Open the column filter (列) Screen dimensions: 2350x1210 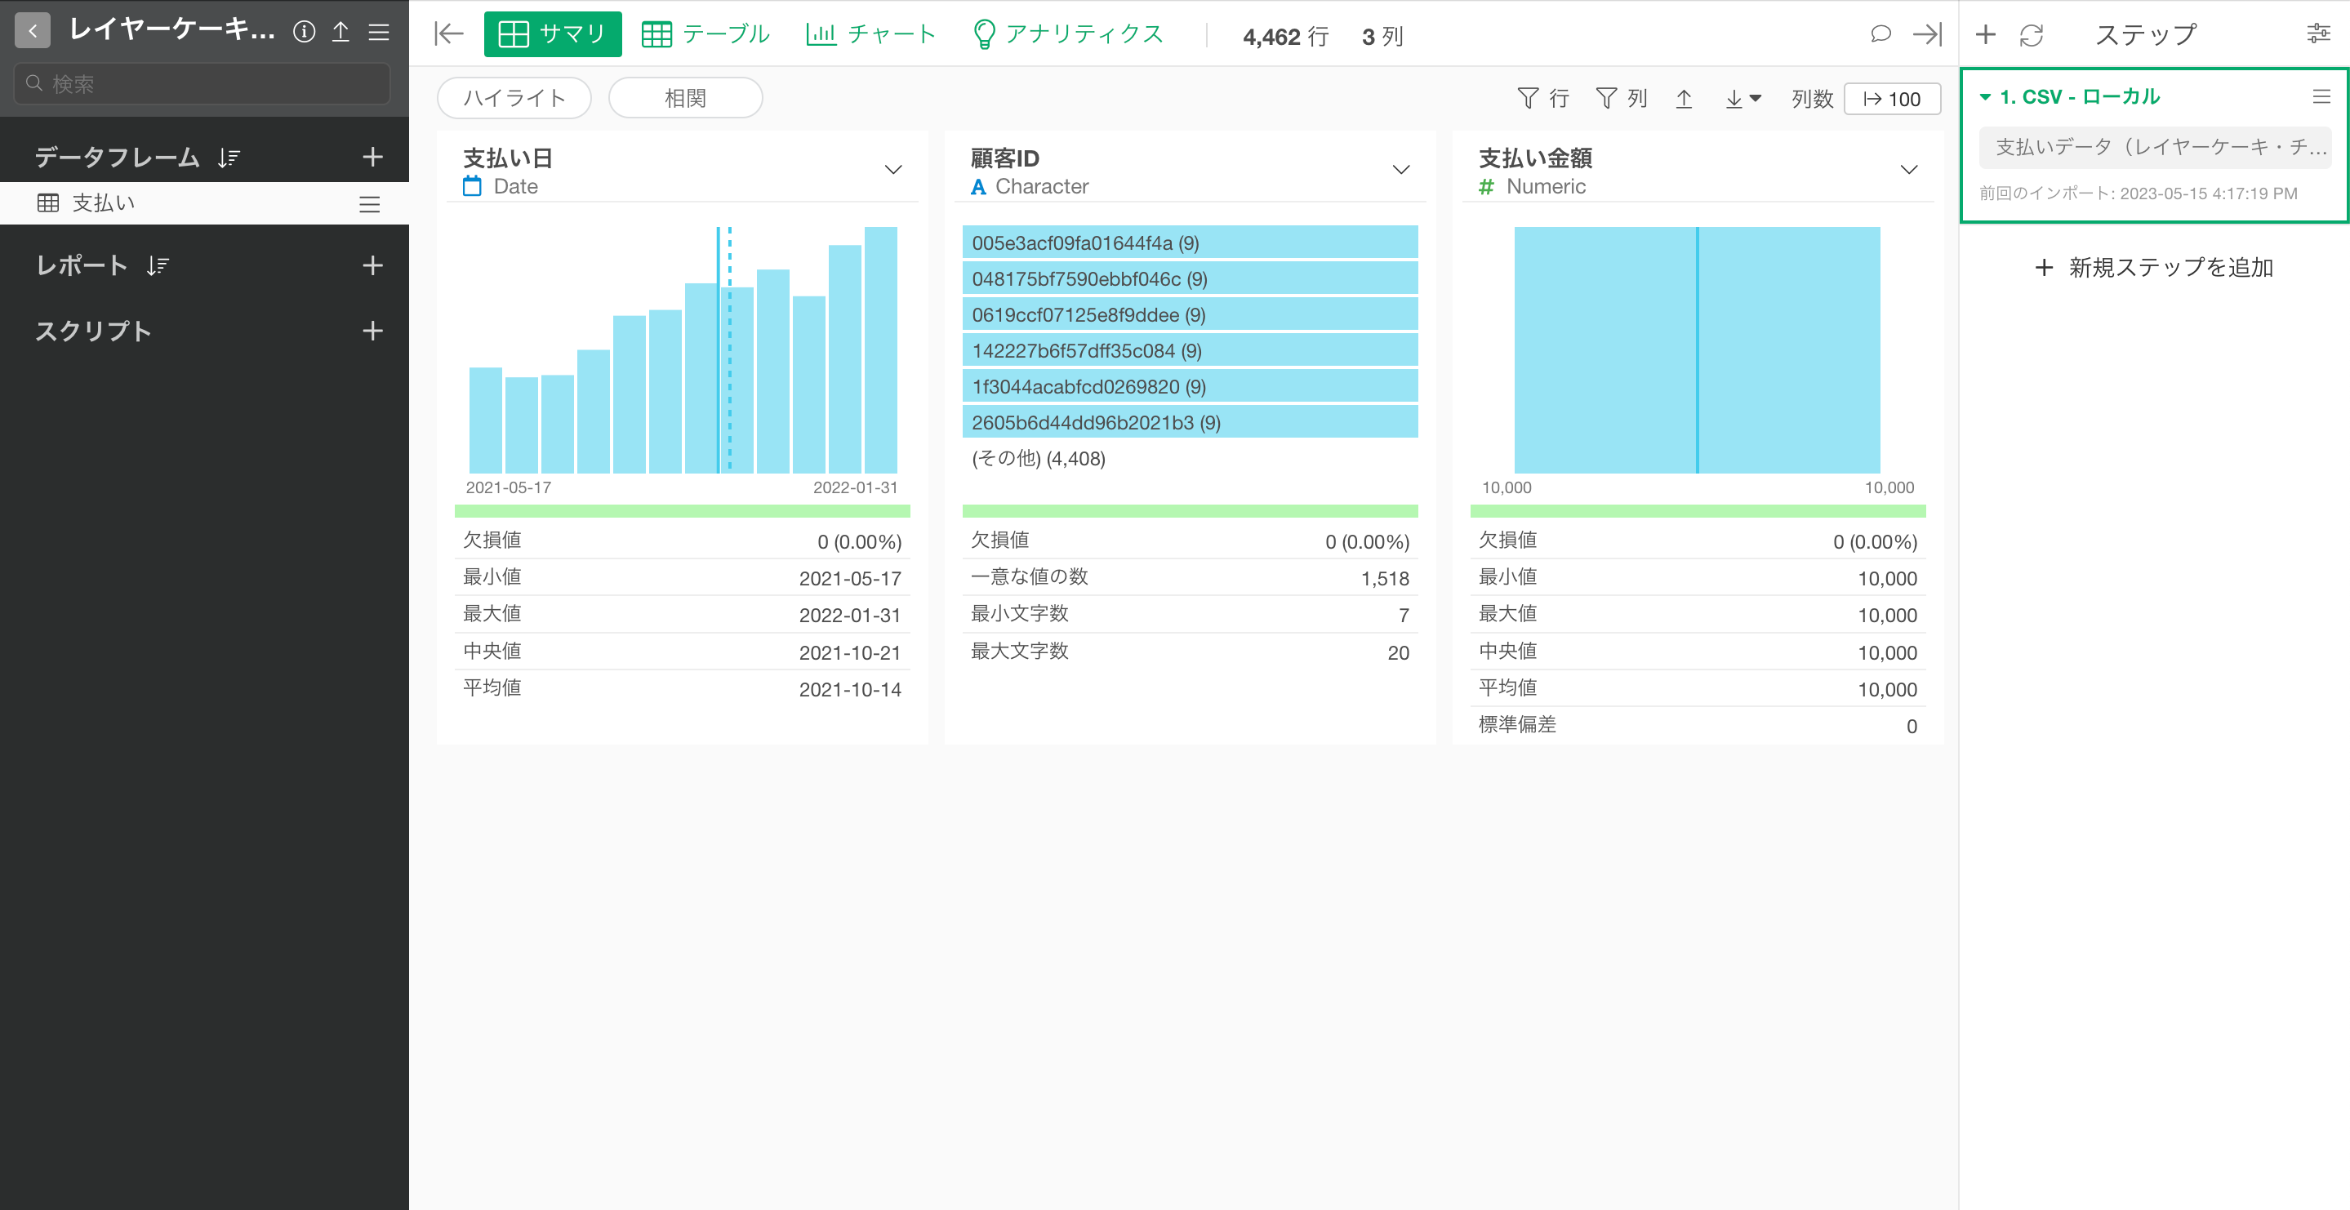(x=1621, y=98)
